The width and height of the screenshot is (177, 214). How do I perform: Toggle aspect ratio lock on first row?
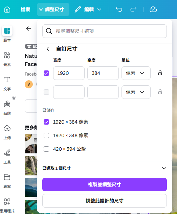(x=160, y=73)
